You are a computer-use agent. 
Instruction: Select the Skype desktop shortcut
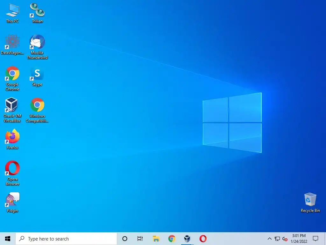(x=37, y=76)
